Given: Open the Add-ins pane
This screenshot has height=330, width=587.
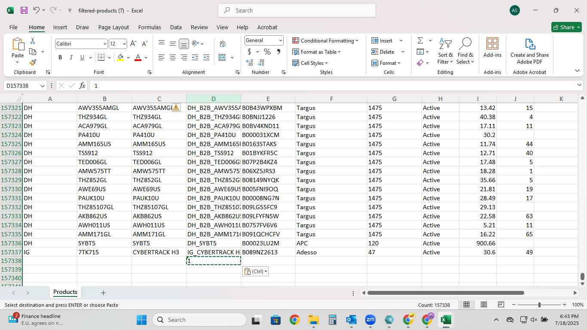Looking at the screenshot, I should [492, 48].
